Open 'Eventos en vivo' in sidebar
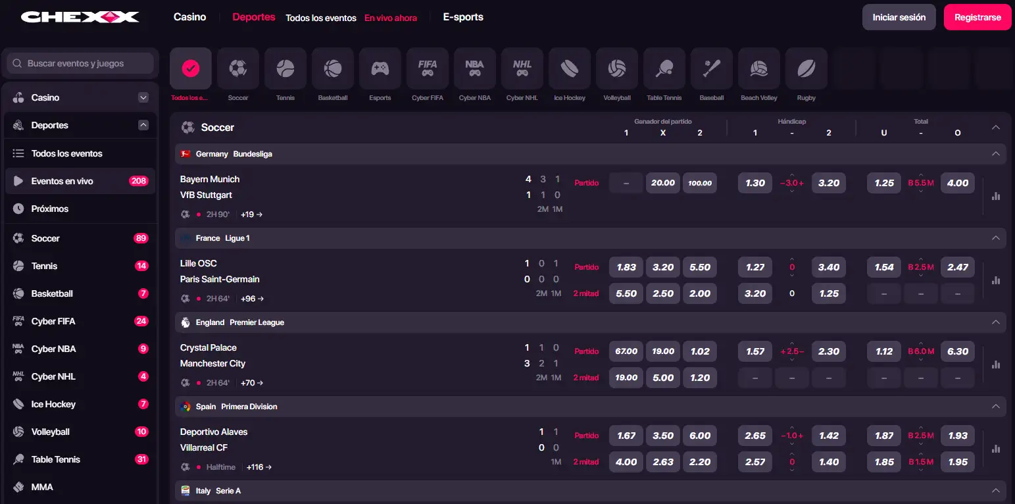 pos(80,181)
